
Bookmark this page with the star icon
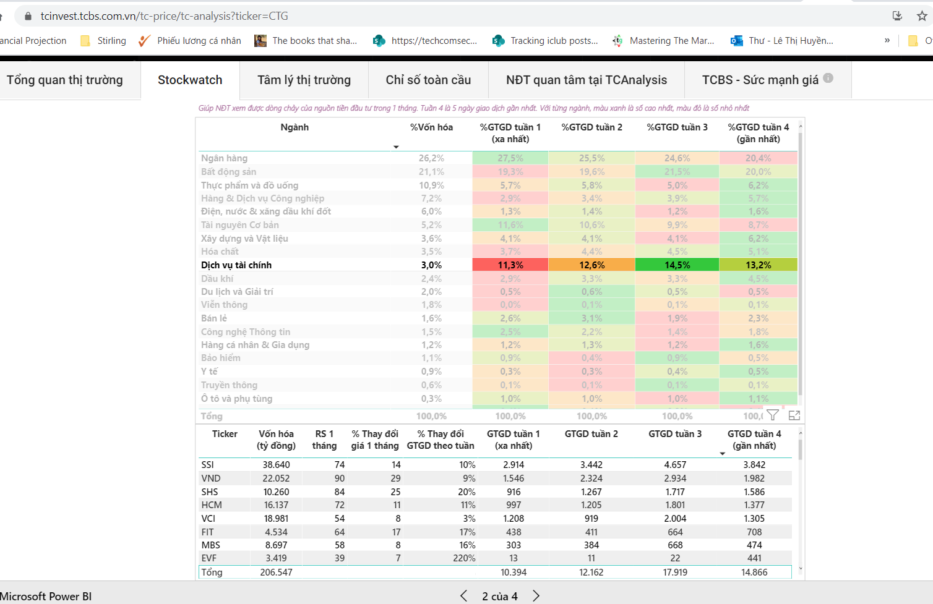[922, 16]
